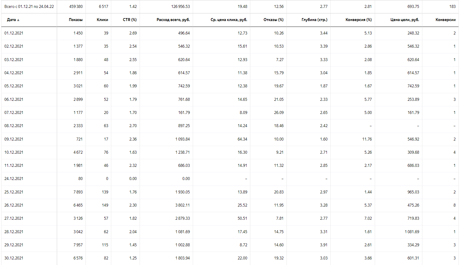This screenshot has width=460, height=265.
Task: Sort by the Цена цели, руб. header
Action: [405, 20]
